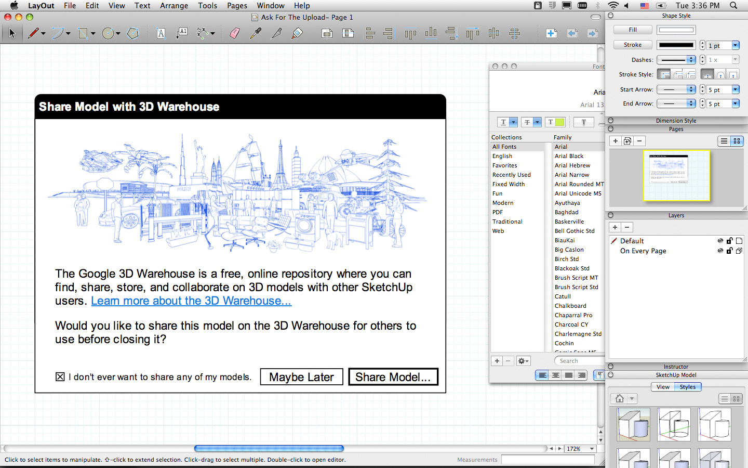
Task: Select the Rectangle tool
Action: pos(83,33)
